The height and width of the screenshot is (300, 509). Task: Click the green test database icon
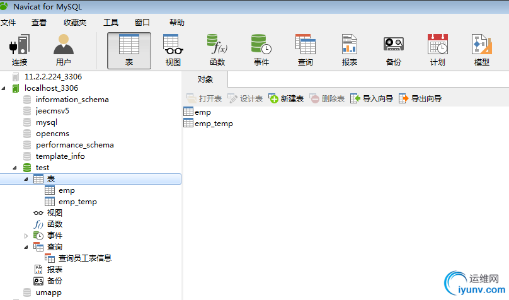click(x=27, y=168)
